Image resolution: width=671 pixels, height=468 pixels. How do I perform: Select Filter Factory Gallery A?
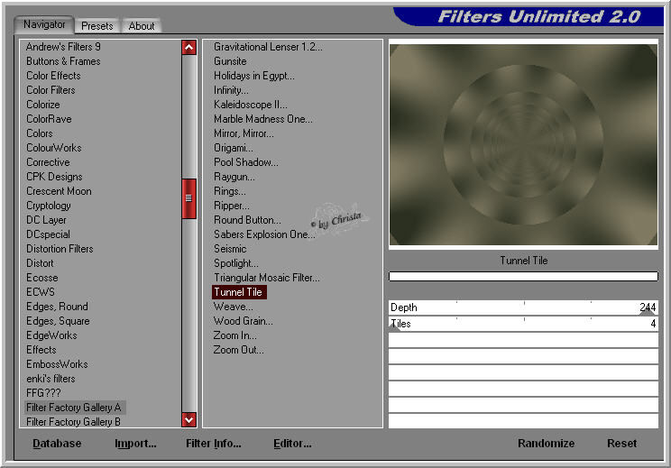coord(74,408)
